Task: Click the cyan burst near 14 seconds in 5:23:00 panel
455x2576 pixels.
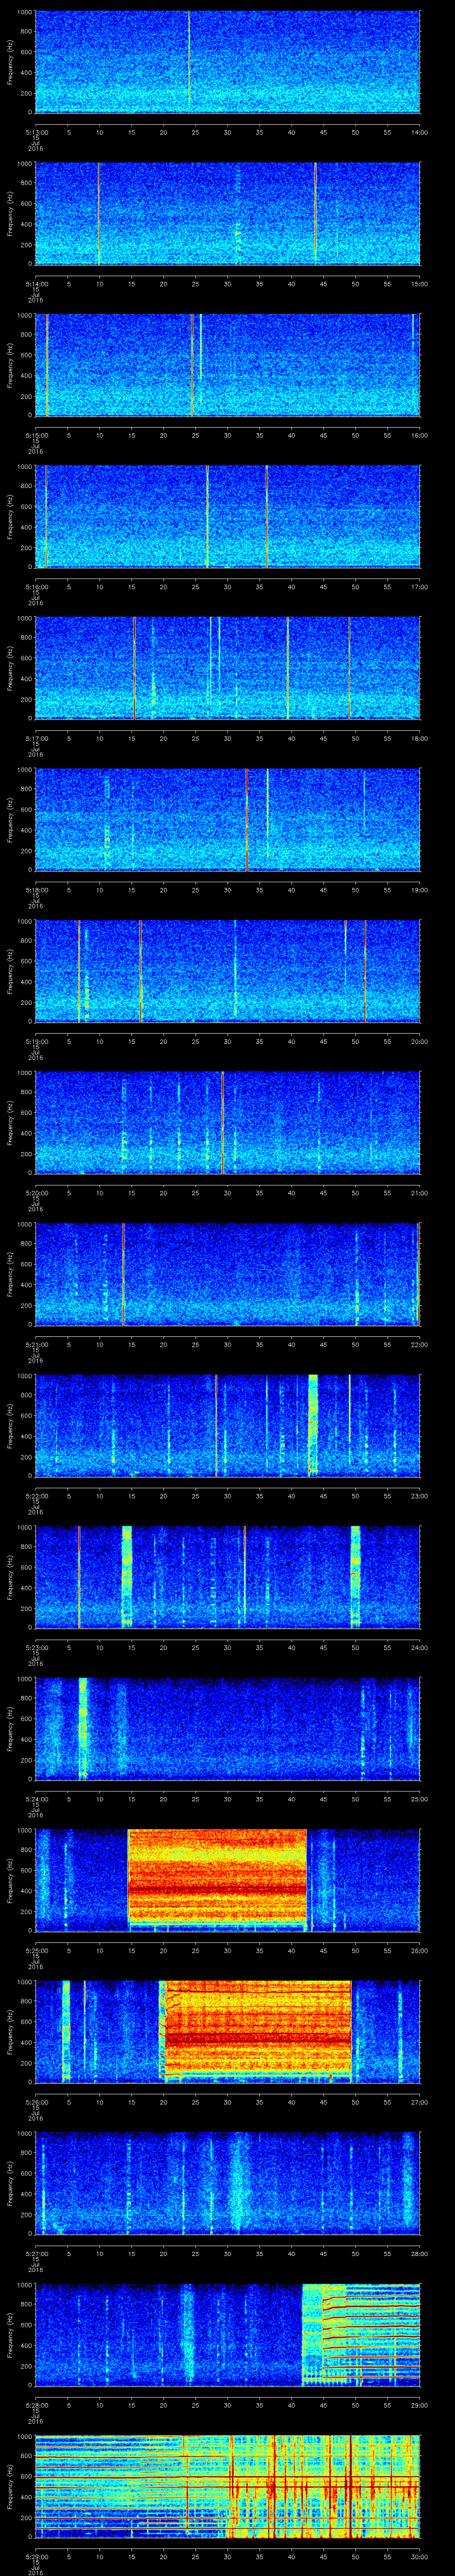Action: click(127, 1576)
